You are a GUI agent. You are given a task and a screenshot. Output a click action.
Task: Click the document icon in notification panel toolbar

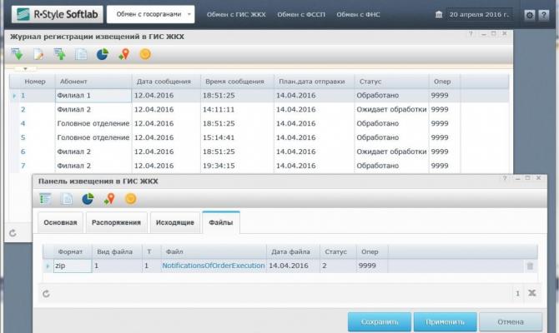pos(67,198)
